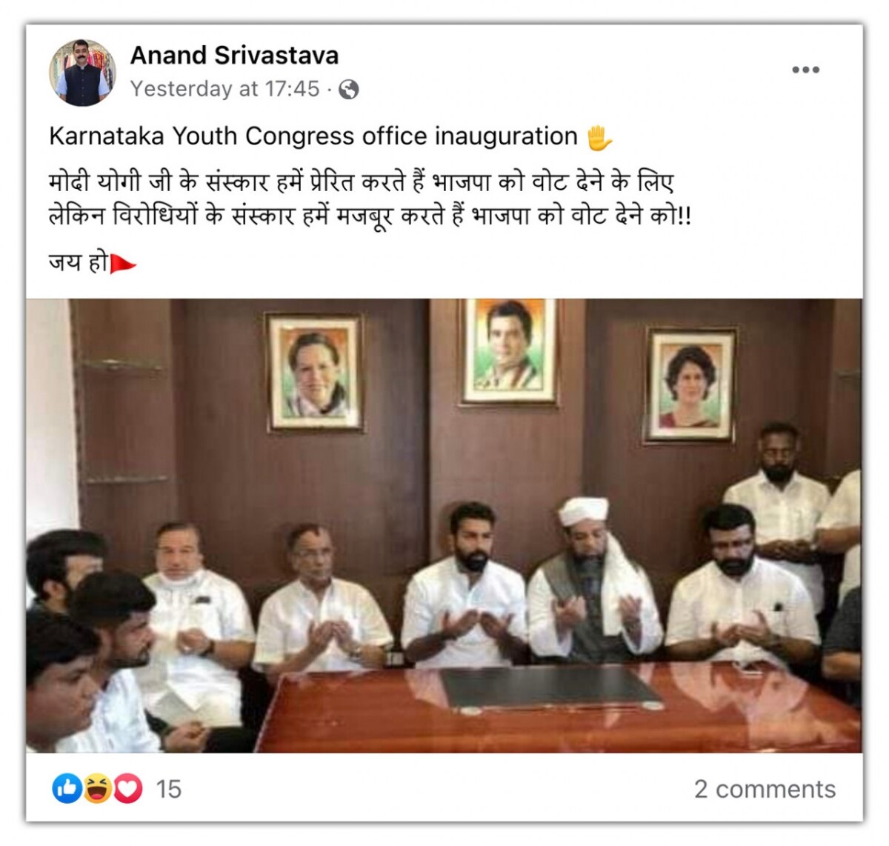Screen dimensions: 889x846
Task: Click the red flag emoji after "जय हो"
Action: tap(123, 264)
